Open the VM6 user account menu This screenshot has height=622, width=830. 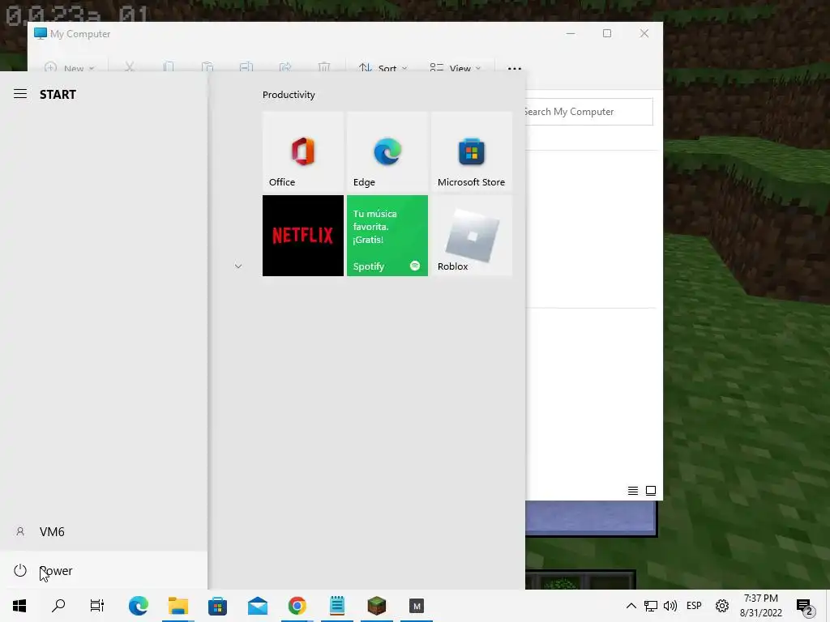click(x=104, y=531)
